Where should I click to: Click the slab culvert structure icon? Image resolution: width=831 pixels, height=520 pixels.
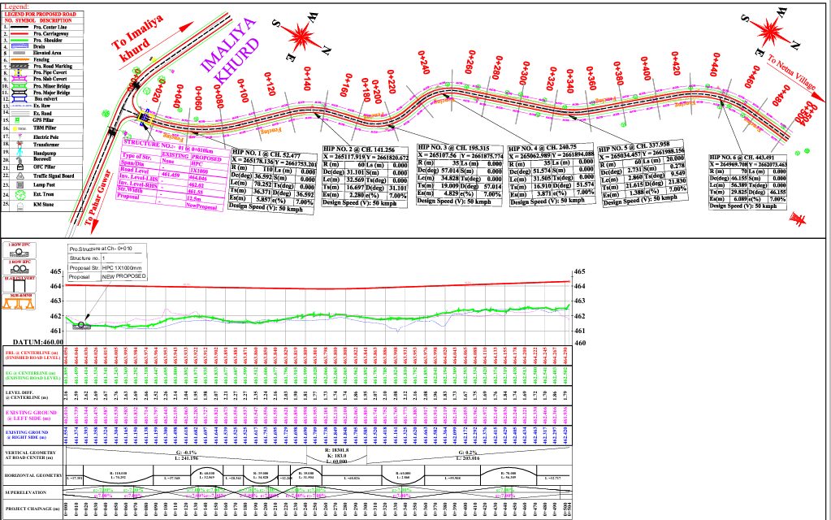pos(19,286)
